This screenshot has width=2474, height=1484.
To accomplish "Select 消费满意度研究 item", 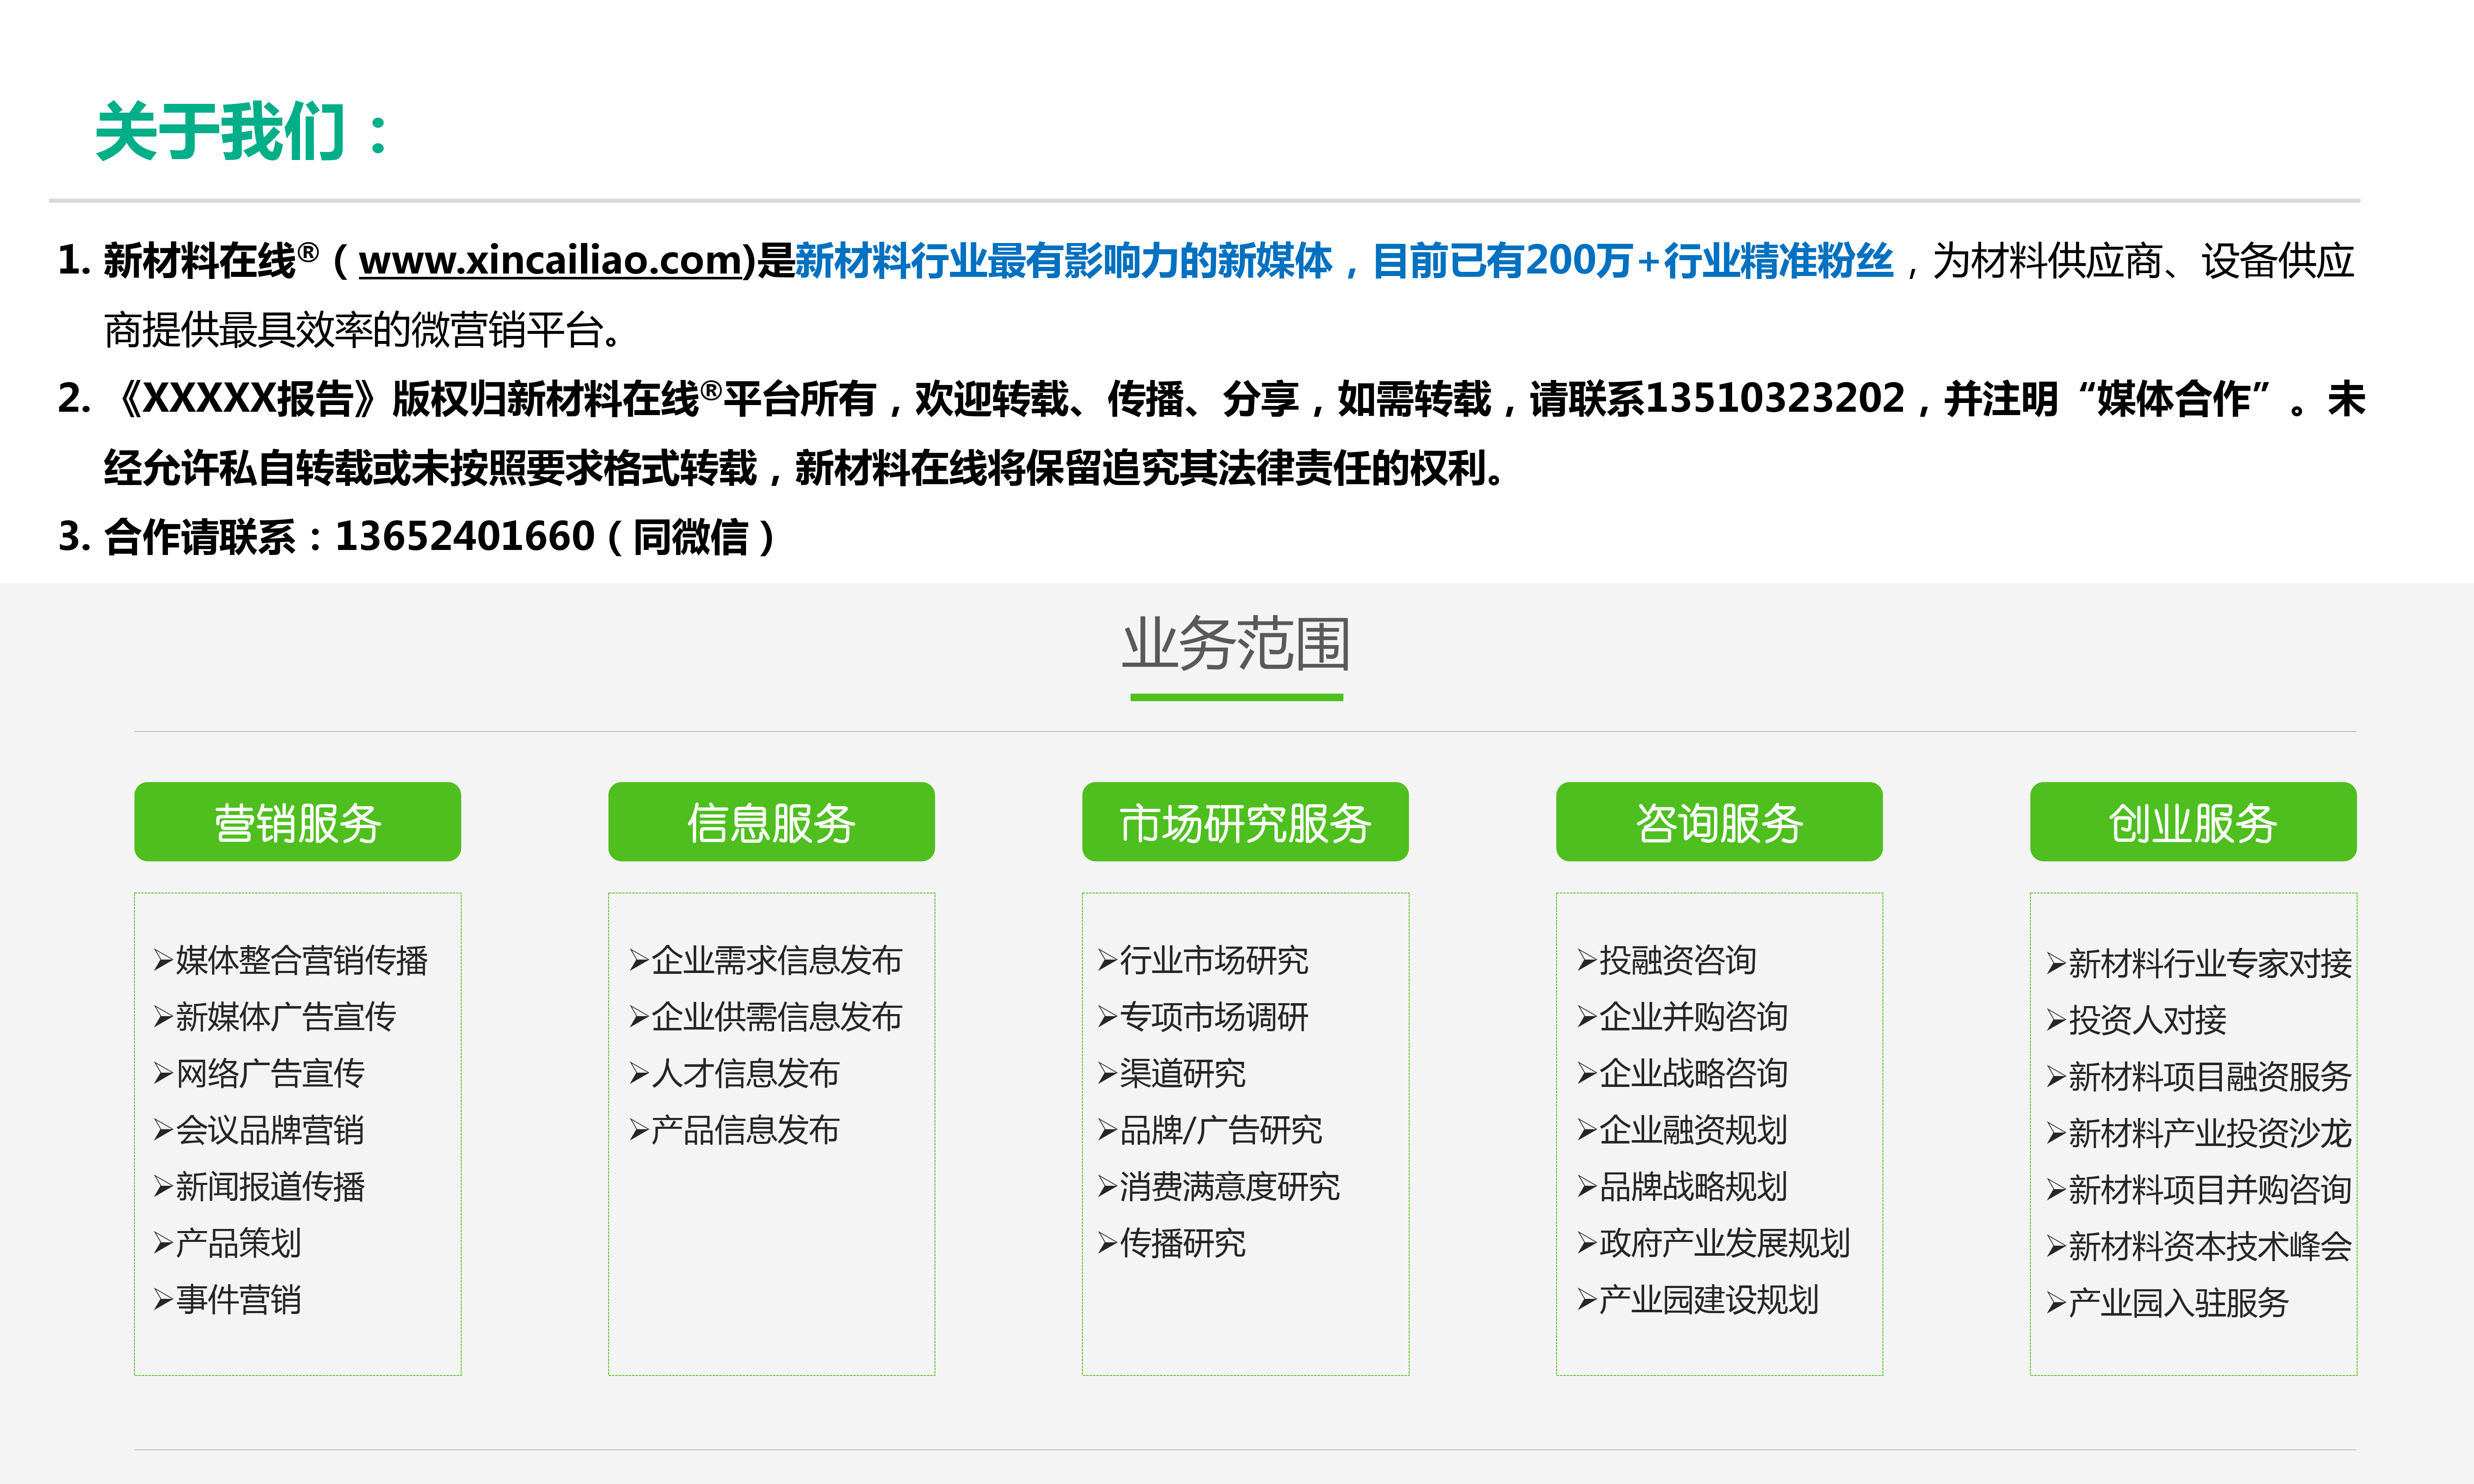I will (1219, 1187).
